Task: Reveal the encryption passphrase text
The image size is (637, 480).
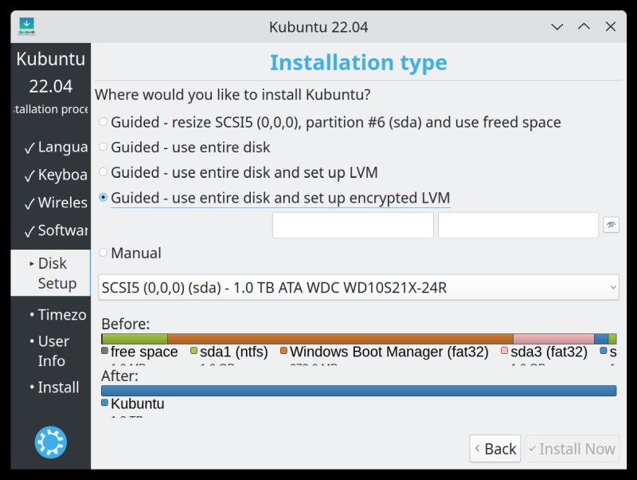Action: tap(612, 225)
